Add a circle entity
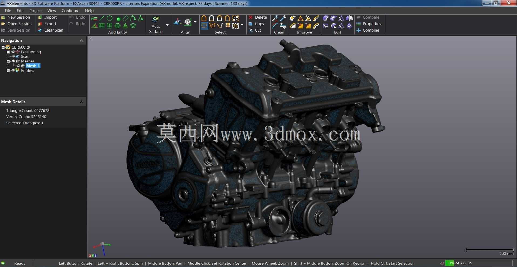The height and width of the screenshot is (267, 517). point(110,18)
